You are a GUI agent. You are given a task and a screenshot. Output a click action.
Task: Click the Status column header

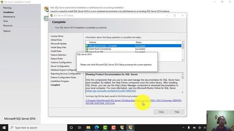(139, 42)
